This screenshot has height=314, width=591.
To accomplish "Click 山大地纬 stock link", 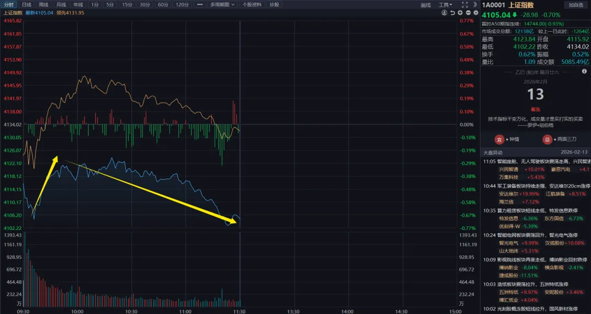I will (508, 251).
